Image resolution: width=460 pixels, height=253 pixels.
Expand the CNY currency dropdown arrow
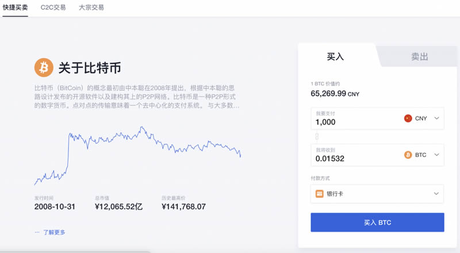(x=436, y=118)
